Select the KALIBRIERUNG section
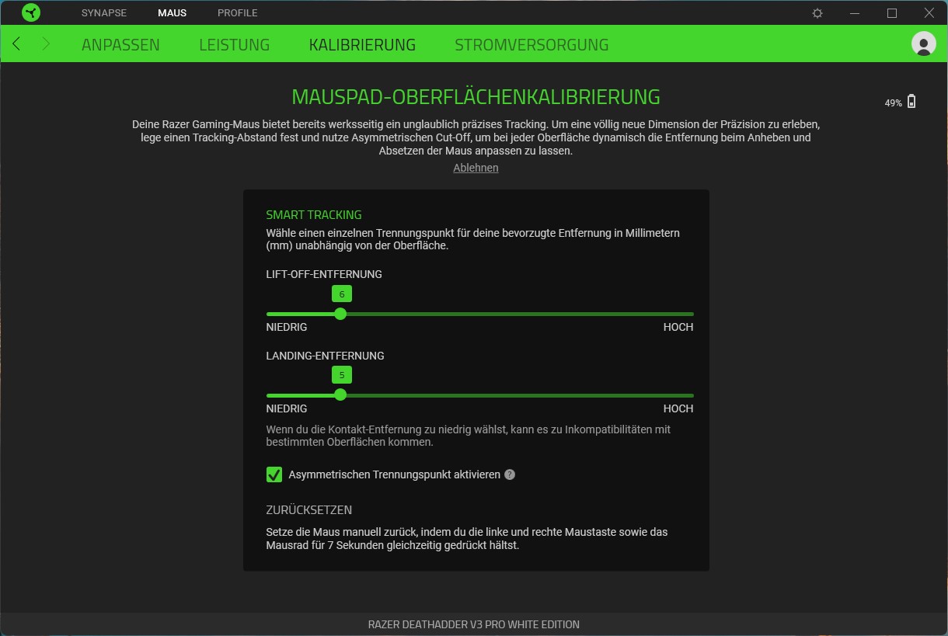This screenshot has height=636, width=948. (x=362, y=45)
